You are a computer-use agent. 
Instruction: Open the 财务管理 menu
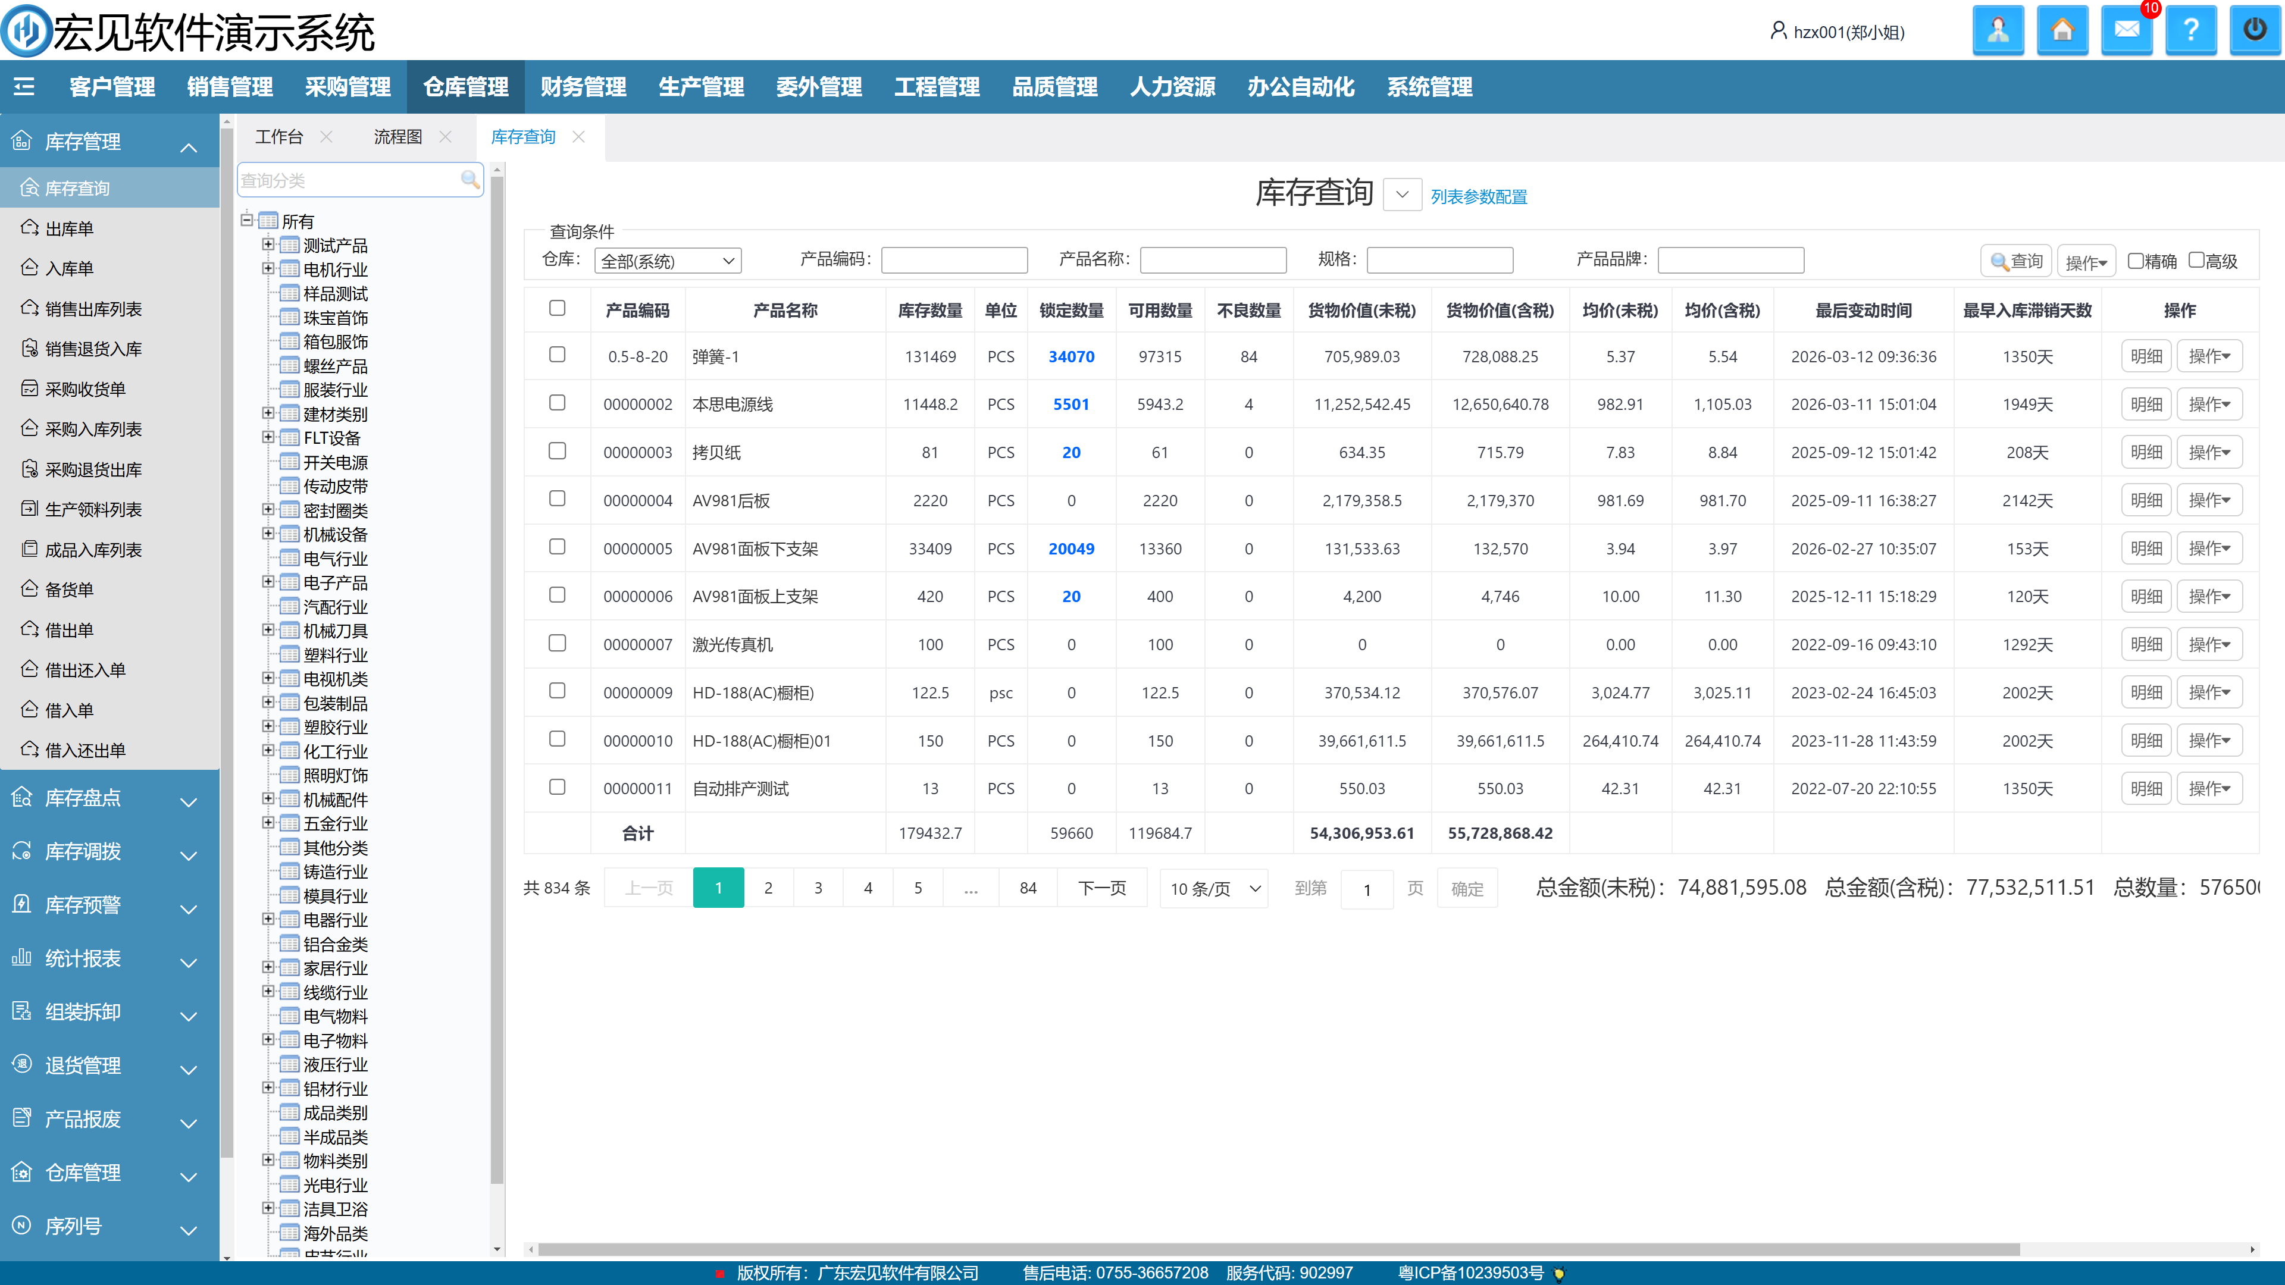coord(583,87)
